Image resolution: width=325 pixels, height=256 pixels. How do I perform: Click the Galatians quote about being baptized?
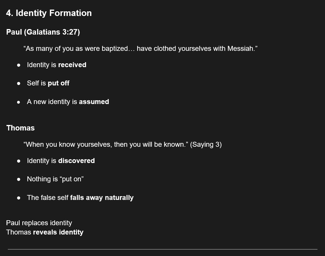[140, 49]
